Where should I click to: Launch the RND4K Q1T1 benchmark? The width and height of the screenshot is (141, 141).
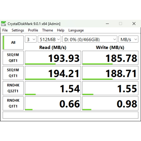tap(13, 103)
